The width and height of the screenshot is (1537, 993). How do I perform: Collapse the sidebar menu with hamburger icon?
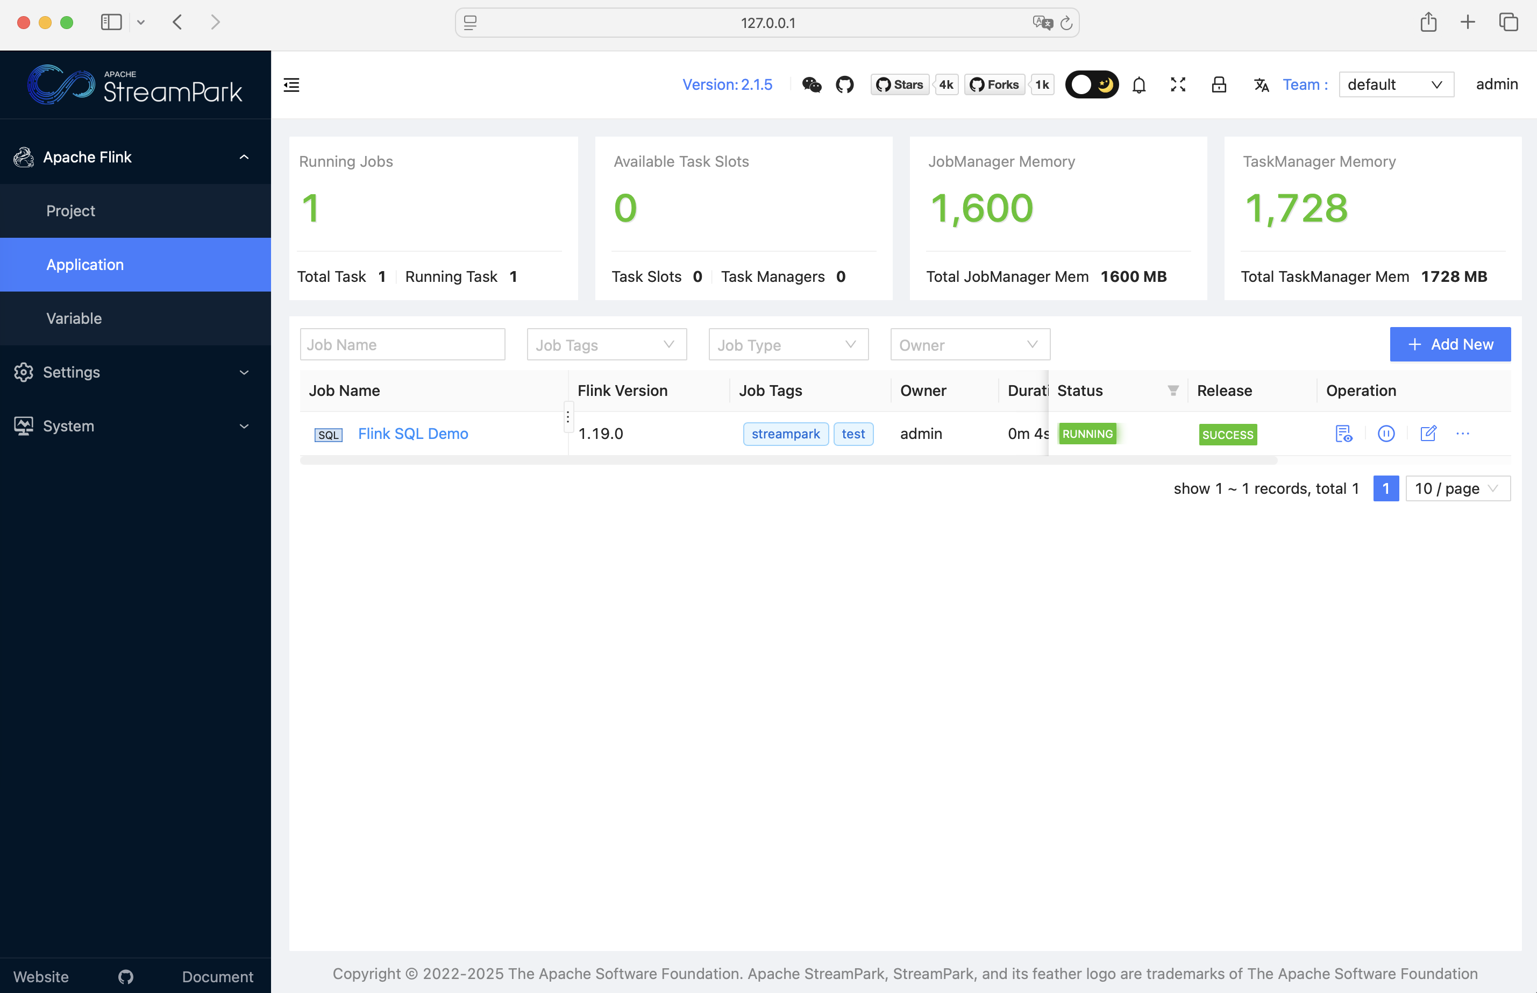(x=291, y=84)
